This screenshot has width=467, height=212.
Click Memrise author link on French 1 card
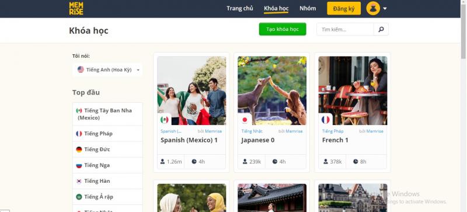tap(375, 131)
